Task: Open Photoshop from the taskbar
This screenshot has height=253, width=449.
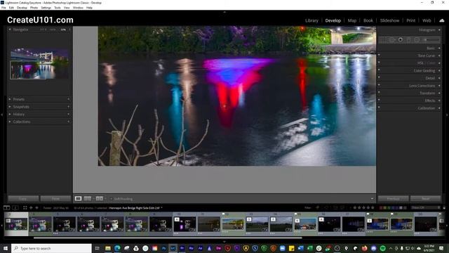Action: pyautogui.click(x=163, y=248)
